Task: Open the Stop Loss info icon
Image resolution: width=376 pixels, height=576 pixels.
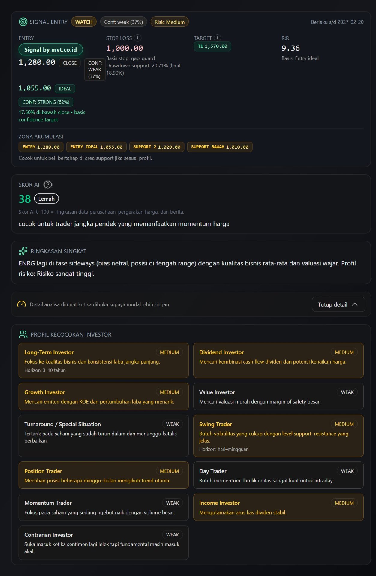Action: tap(137, 38)
